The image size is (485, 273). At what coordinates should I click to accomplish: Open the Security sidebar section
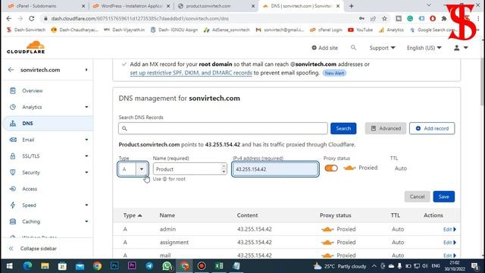point(31,172)
